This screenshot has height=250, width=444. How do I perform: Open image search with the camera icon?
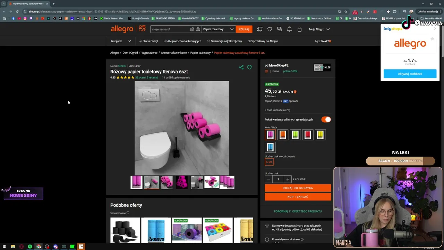[198, 29]
